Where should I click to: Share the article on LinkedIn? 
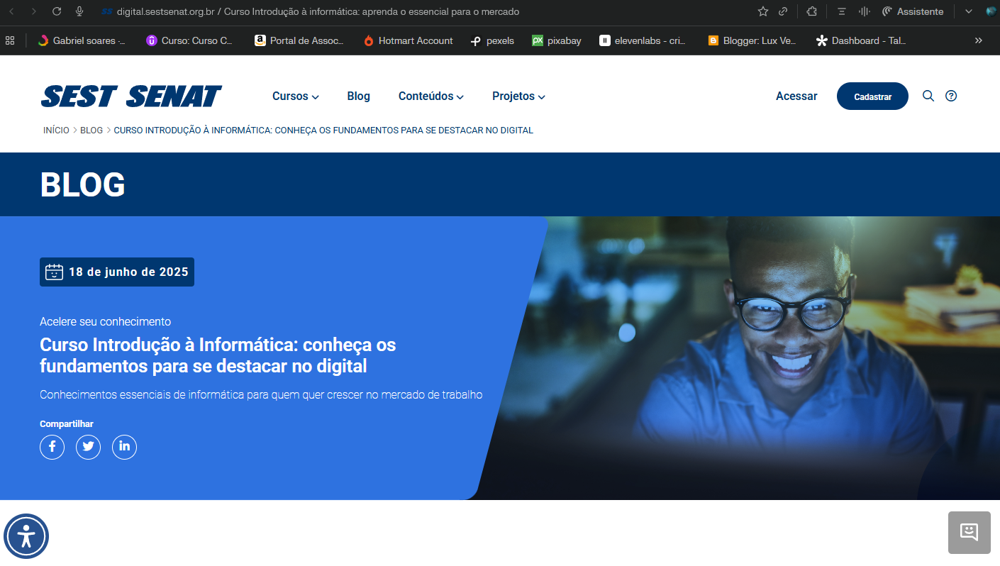(124, 447)
